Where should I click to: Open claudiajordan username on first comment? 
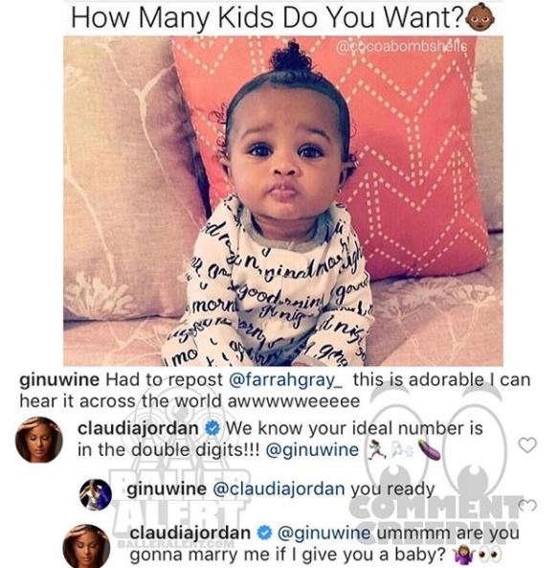tap(138, 428)
